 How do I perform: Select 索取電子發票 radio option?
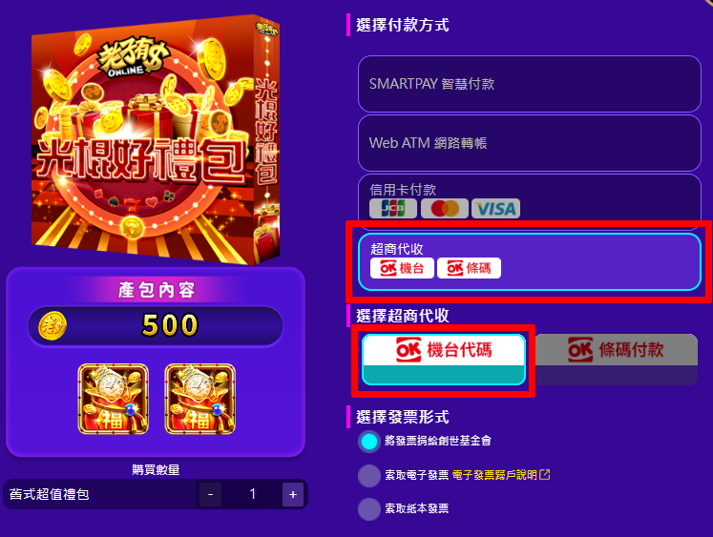[x=368, y=476]
